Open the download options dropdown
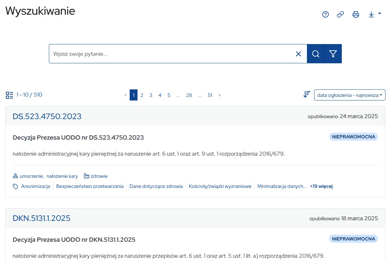This screenshot has height=261, width=391. point(374,14)
